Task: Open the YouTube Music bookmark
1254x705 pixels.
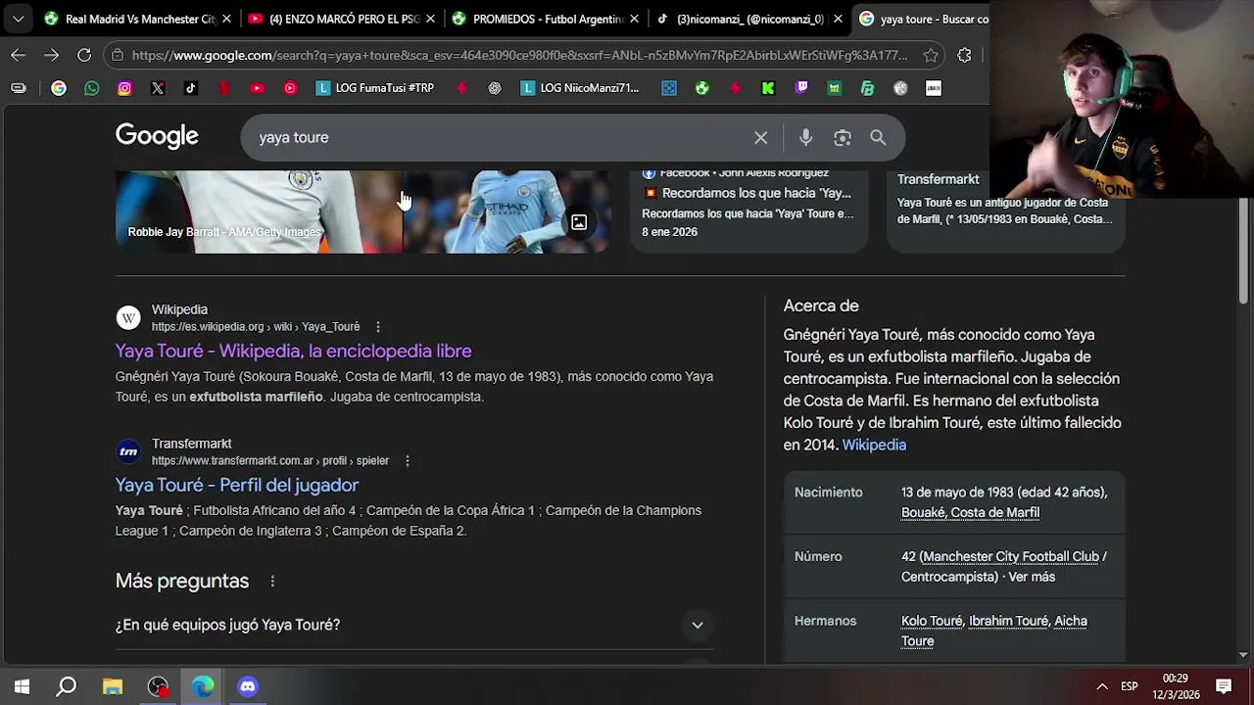Action: coord(290,88)
